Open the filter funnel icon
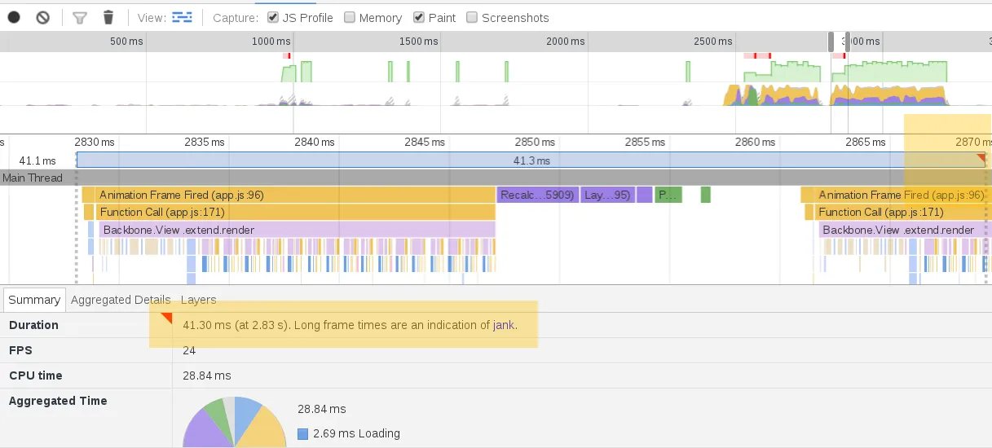Screen dimensions: 992x448 (x=79, y=17)
